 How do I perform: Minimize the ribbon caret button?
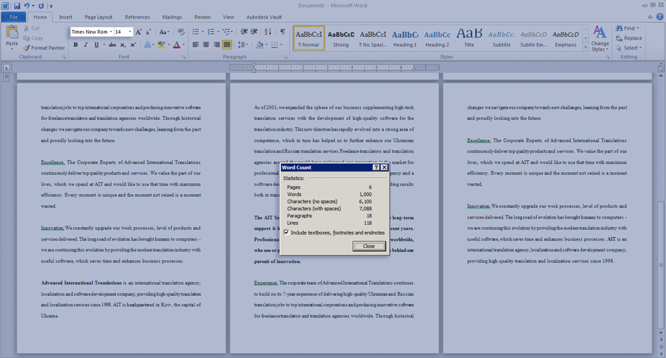(x=650, y=17)
